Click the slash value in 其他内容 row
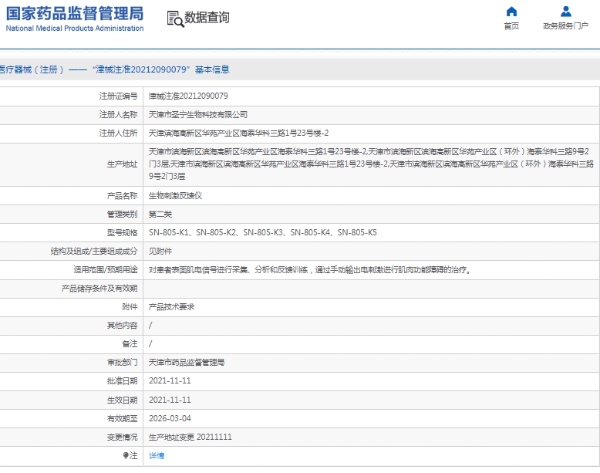Viewport: 600px width, 473px height. 150,325
